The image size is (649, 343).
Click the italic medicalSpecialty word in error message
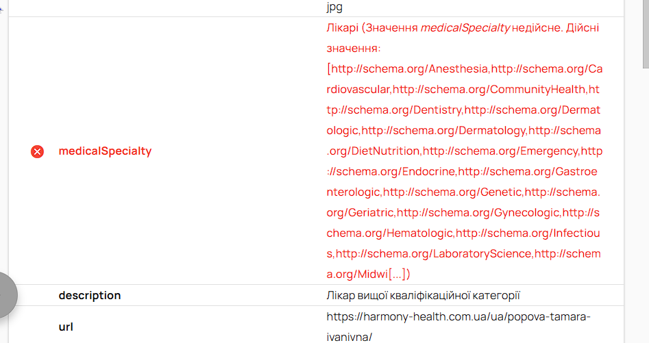tap(465, 28)
